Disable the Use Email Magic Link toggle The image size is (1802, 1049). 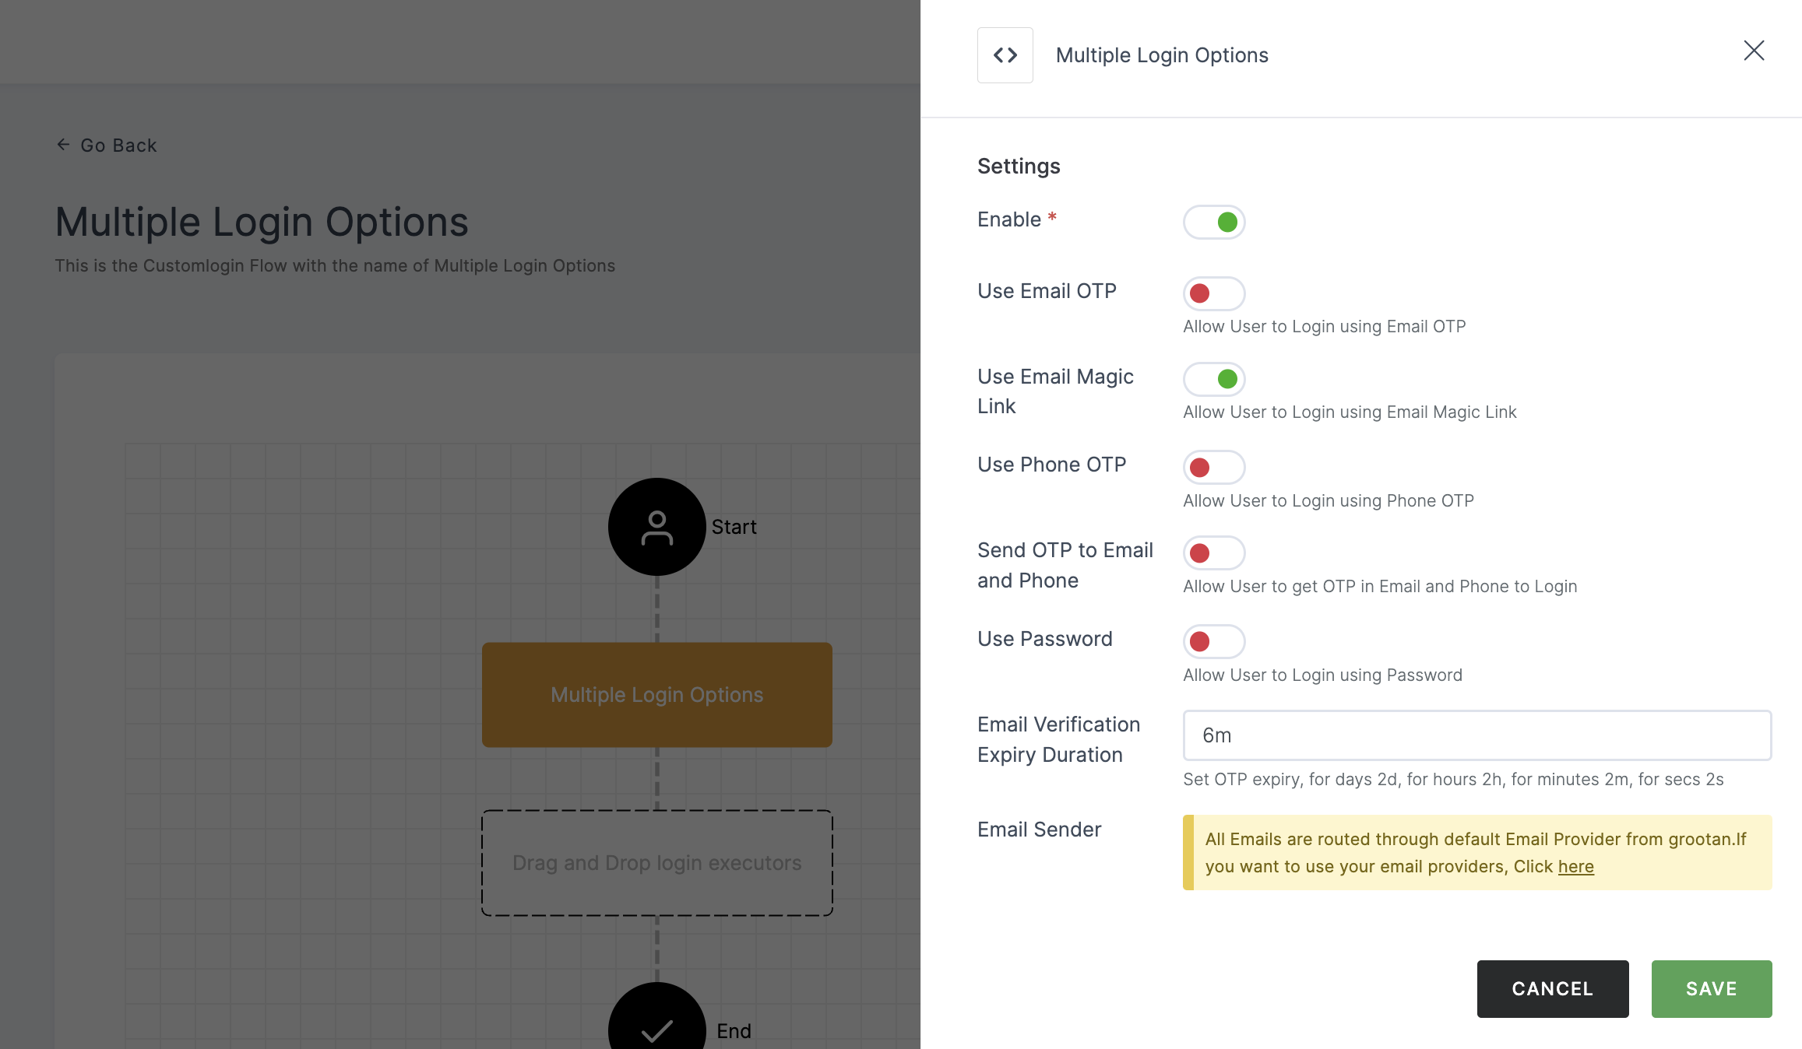click(1214, 379)
